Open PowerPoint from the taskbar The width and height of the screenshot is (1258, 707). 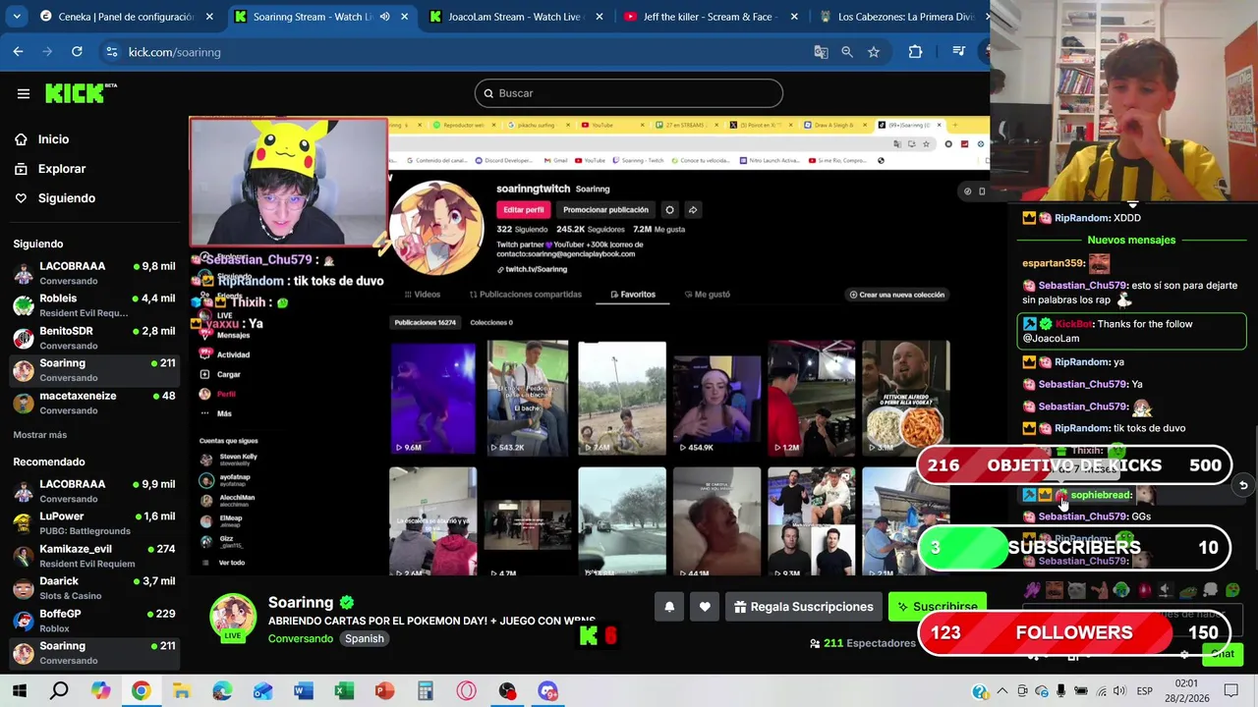tap(384, 691)
